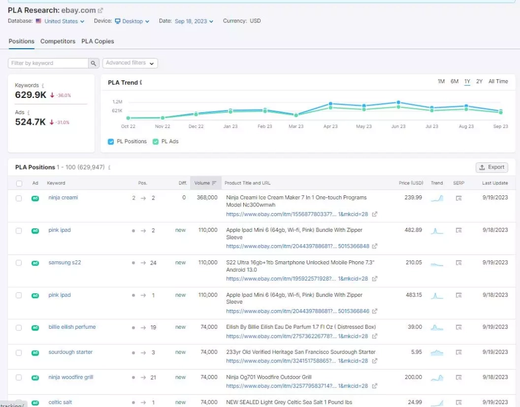View SERP snapshot for ninja creami row
The width and height of the screenshot is (520, 407).
click(459, 198)
